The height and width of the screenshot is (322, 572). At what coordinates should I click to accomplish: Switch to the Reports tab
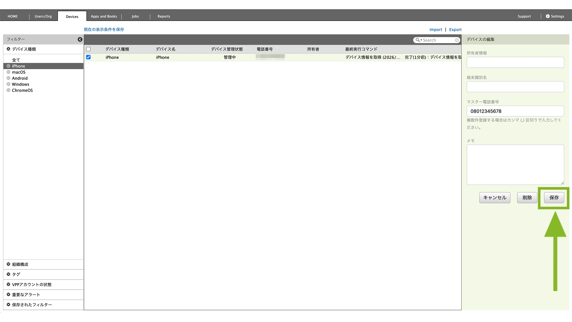point(164,16)
